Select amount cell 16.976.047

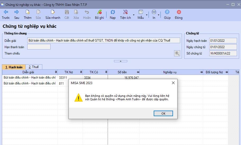pos(124,78)
